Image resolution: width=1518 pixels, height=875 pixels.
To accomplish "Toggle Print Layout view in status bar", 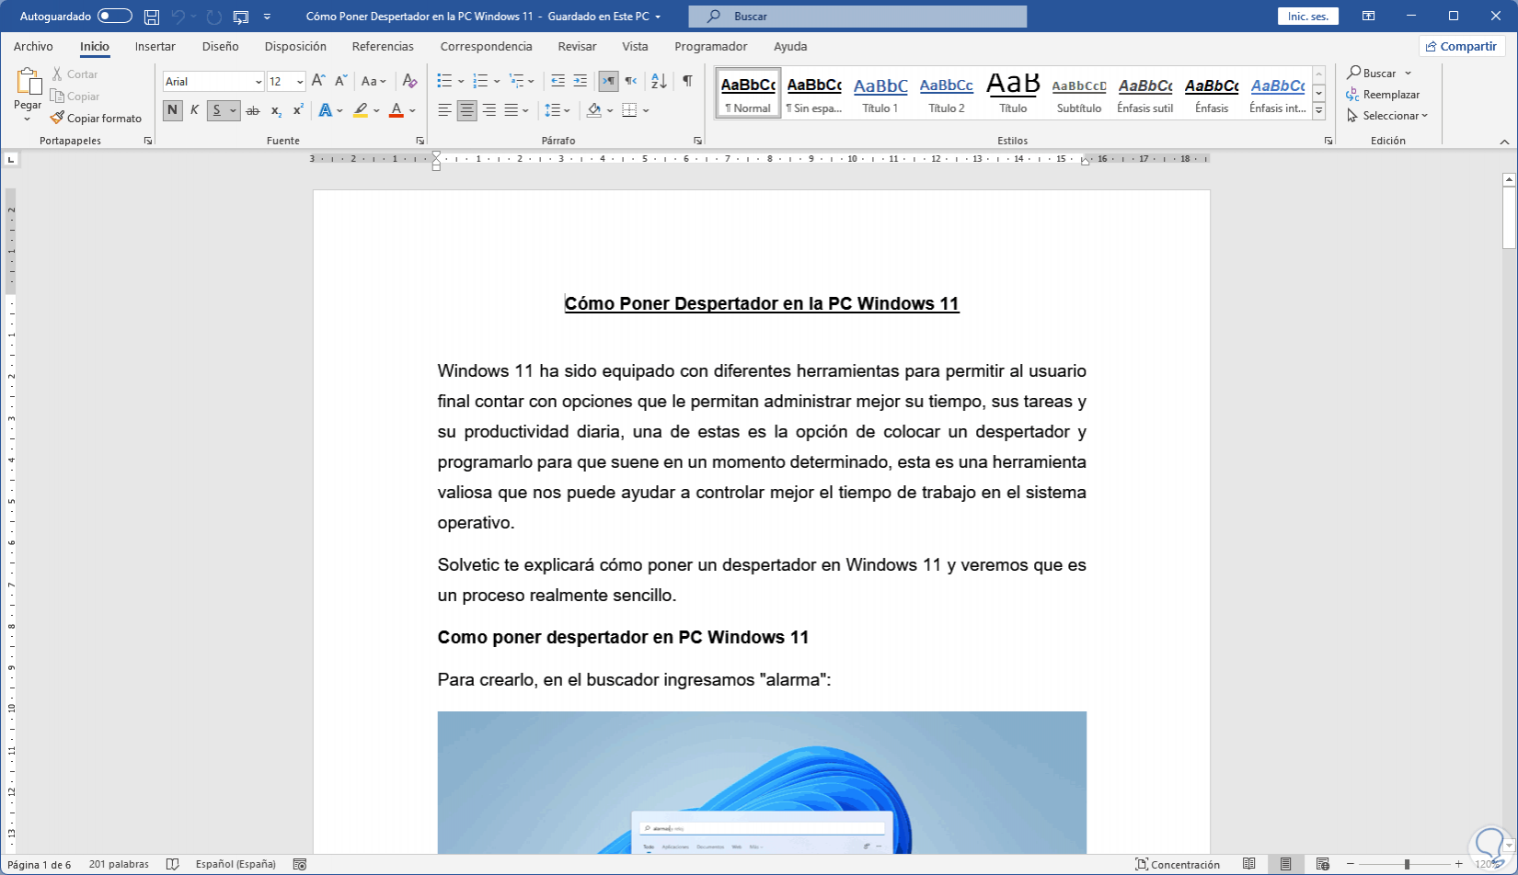I will [1285, 864].
